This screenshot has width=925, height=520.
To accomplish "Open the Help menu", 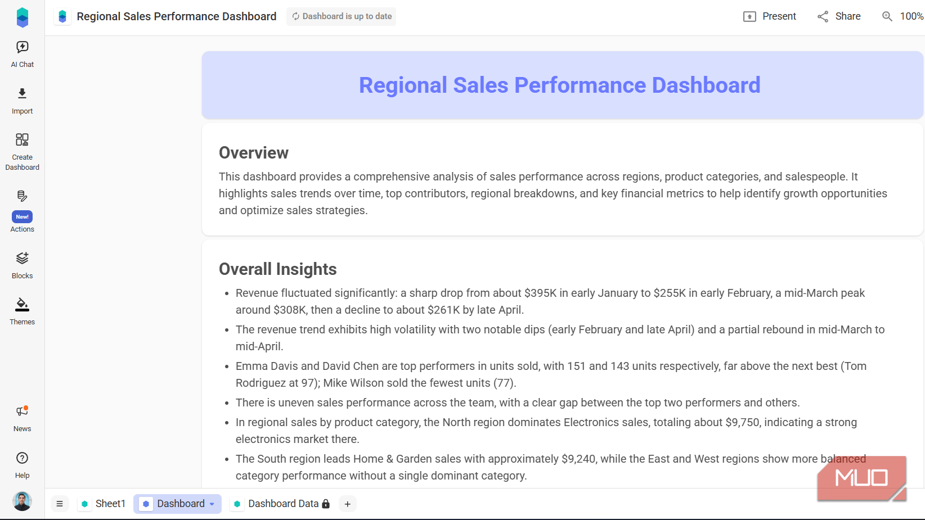I will point(23,465).
